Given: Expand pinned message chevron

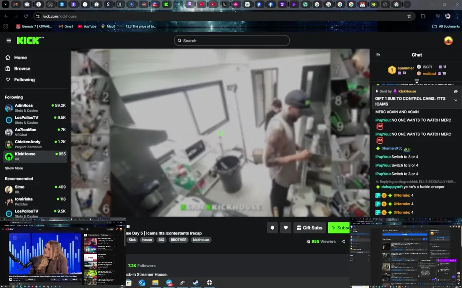Looking at the screenshot, I should [x=456, y=100].
